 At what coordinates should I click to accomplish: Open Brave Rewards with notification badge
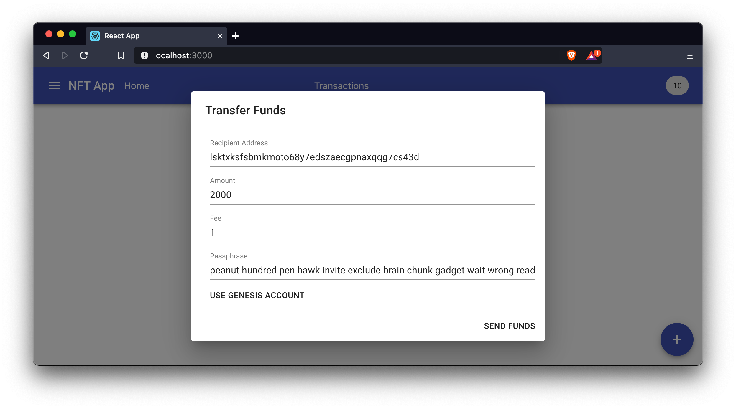(x=592, y=55)
